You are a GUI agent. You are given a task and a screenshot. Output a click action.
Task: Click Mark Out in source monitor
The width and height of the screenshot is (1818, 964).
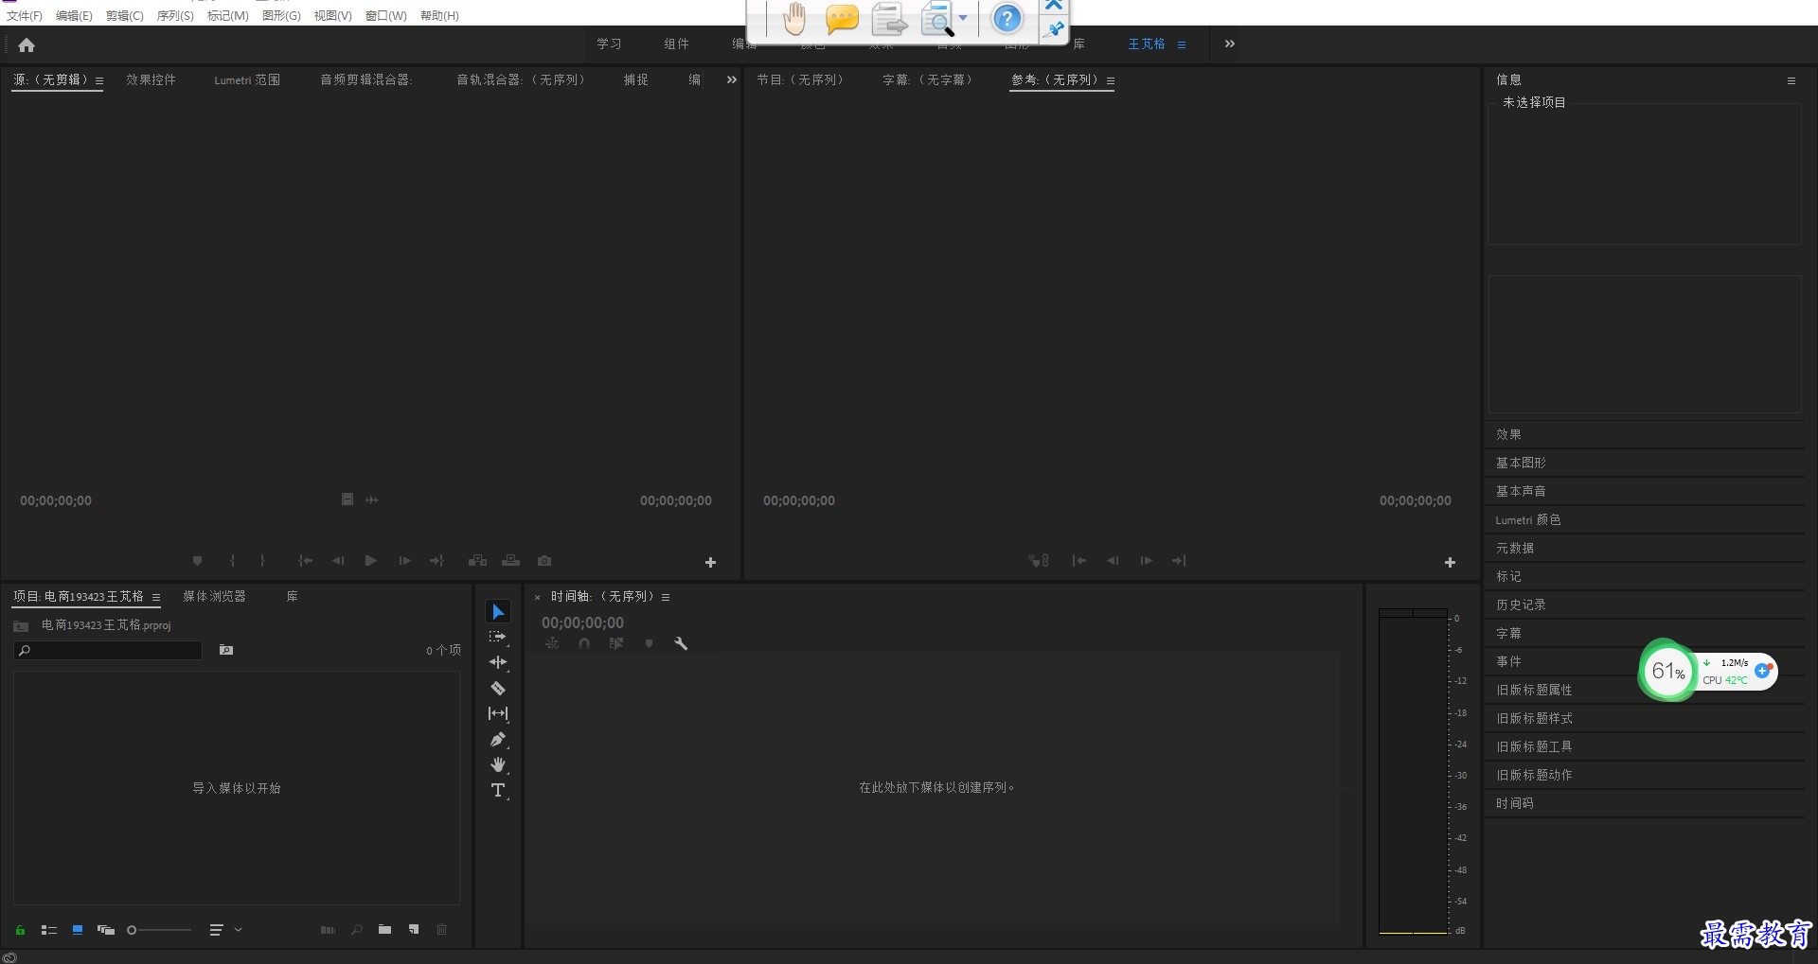pos(262,561)
